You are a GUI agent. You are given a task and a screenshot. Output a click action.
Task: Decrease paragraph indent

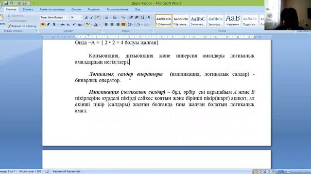click(x=131, y=17)
